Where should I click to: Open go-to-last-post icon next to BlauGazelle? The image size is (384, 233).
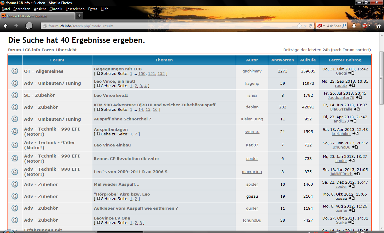pyautogui.click(x=357, y=109)
